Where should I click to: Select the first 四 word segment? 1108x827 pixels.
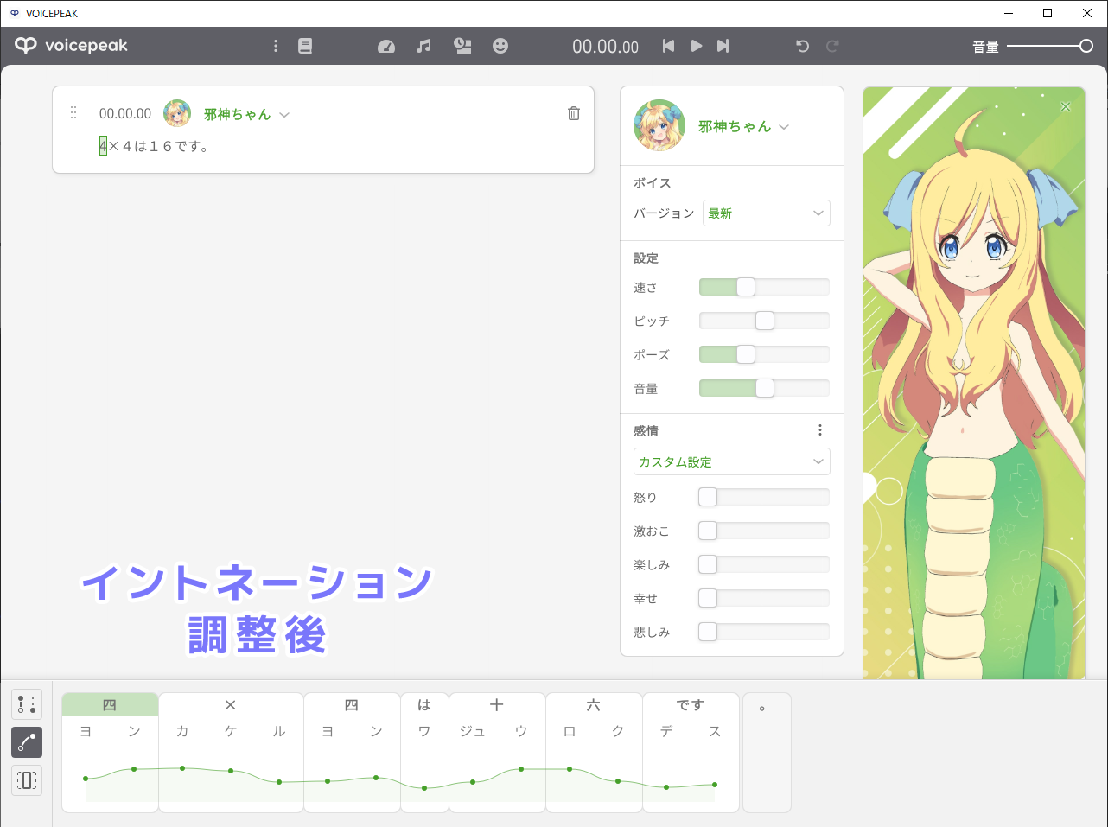[110, 704]
